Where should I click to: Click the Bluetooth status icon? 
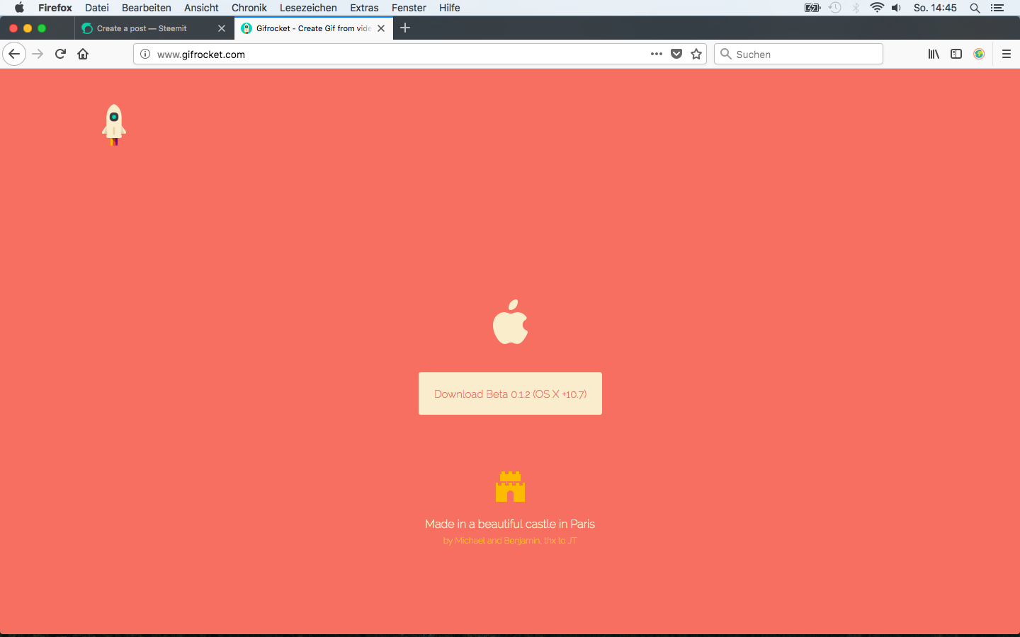coord(856,8)
